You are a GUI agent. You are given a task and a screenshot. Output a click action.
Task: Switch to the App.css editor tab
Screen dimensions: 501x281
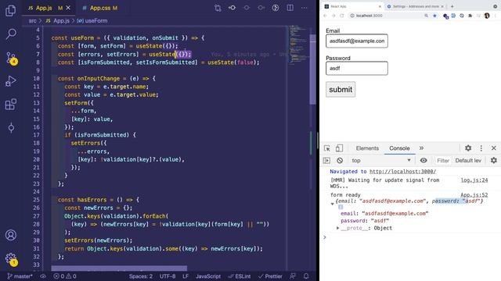click(100, 8)
